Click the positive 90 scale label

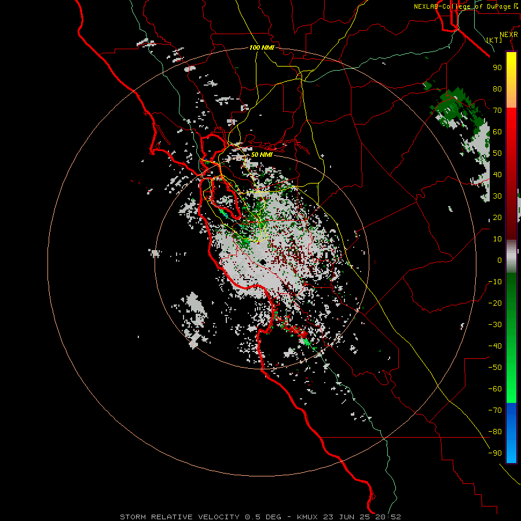[x=497, y=68]
